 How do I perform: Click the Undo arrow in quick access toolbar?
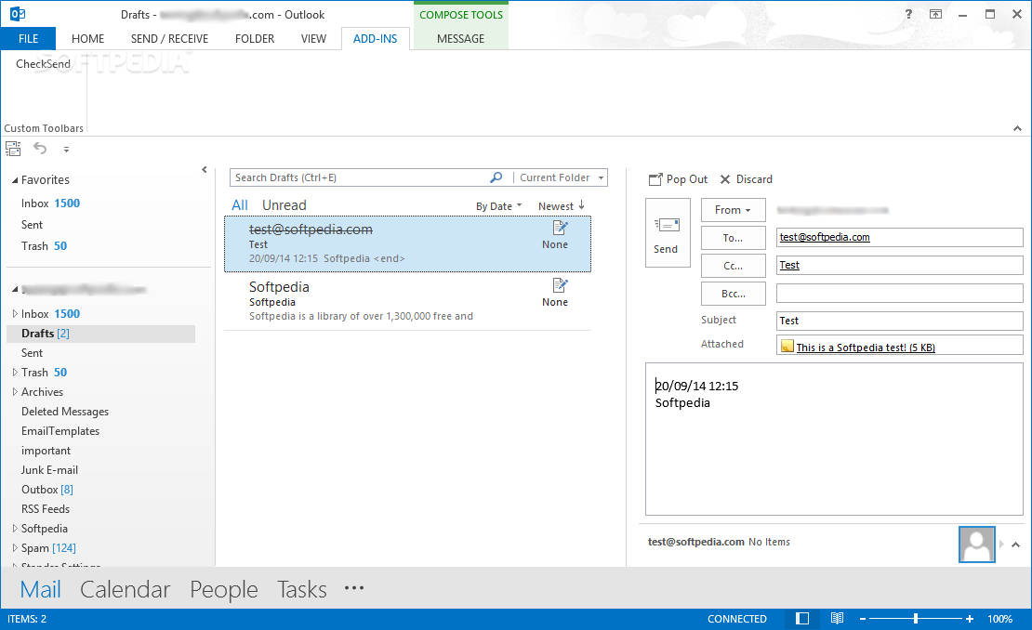40,149
